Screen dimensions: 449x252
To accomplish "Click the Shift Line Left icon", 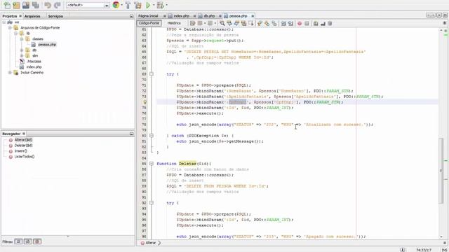I will tap(283, 23).
